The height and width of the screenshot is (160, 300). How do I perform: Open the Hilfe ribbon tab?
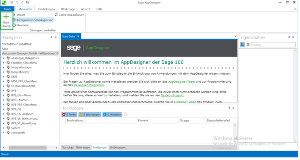click(x=99, y=9)
